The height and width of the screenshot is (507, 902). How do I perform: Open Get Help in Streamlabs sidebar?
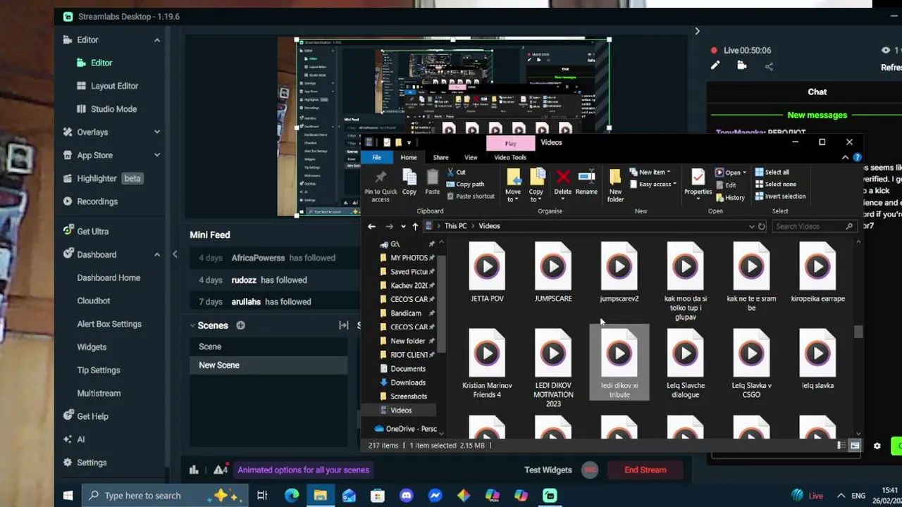pos(92,416)
